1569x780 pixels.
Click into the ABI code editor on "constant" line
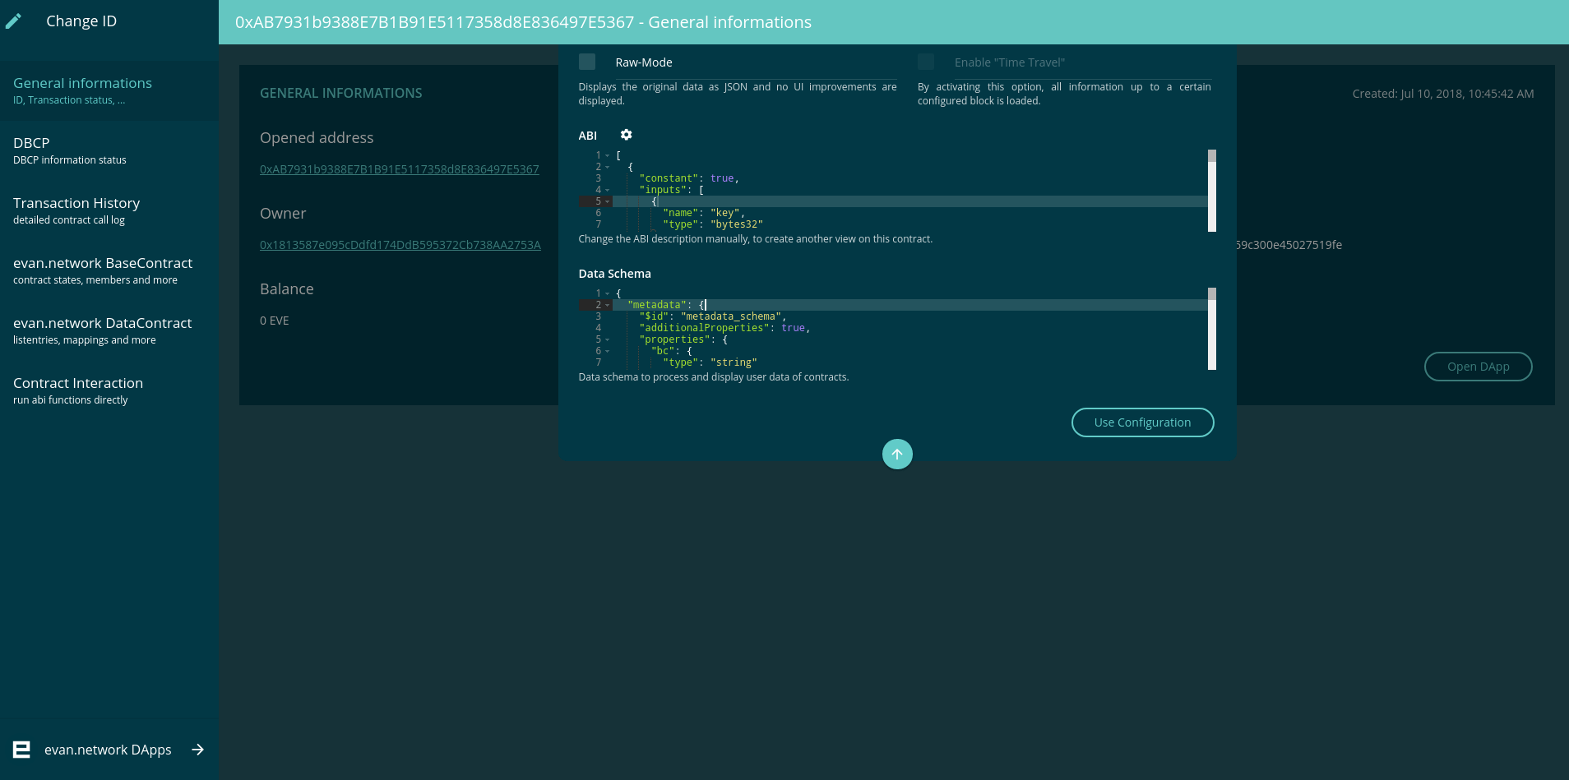pyautogui.click(x=689, y=178)
